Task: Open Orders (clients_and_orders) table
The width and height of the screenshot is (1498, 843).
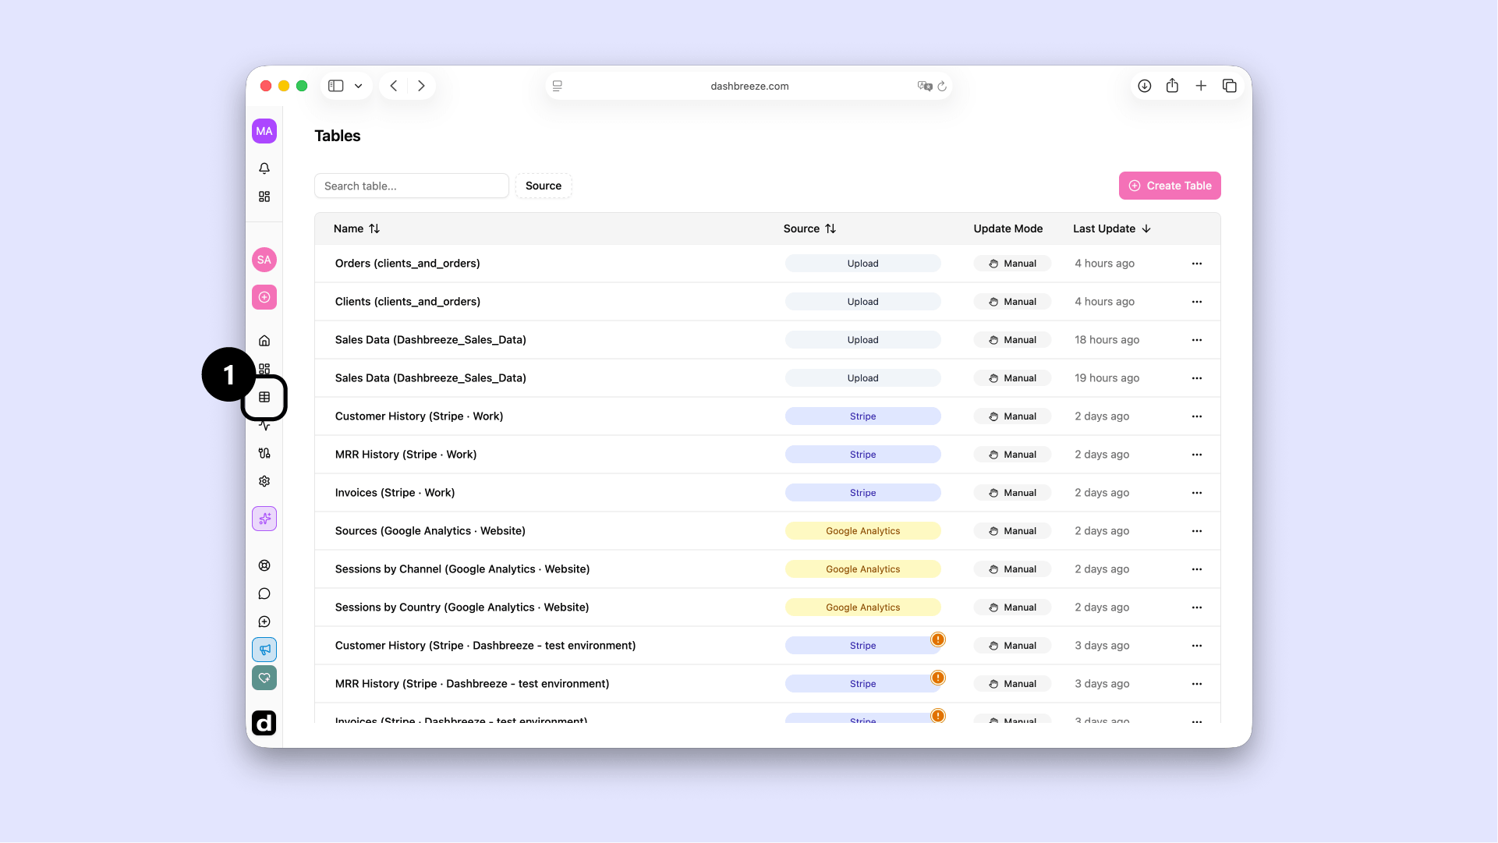Action: (x=407, y=264)
